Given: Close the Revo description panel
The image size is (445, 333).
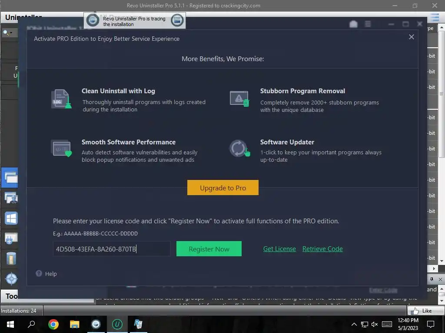Looking at the screenshot, I should pyautogui.click(x=440, y=279).
